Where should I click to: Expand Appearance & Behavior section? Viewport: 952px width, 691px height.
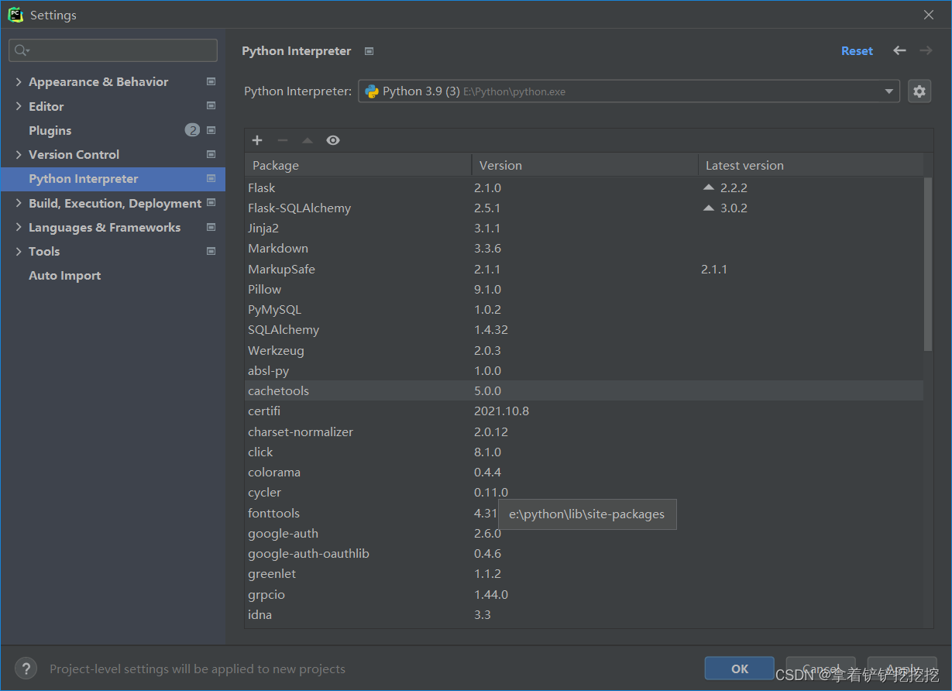coord(19,81)
